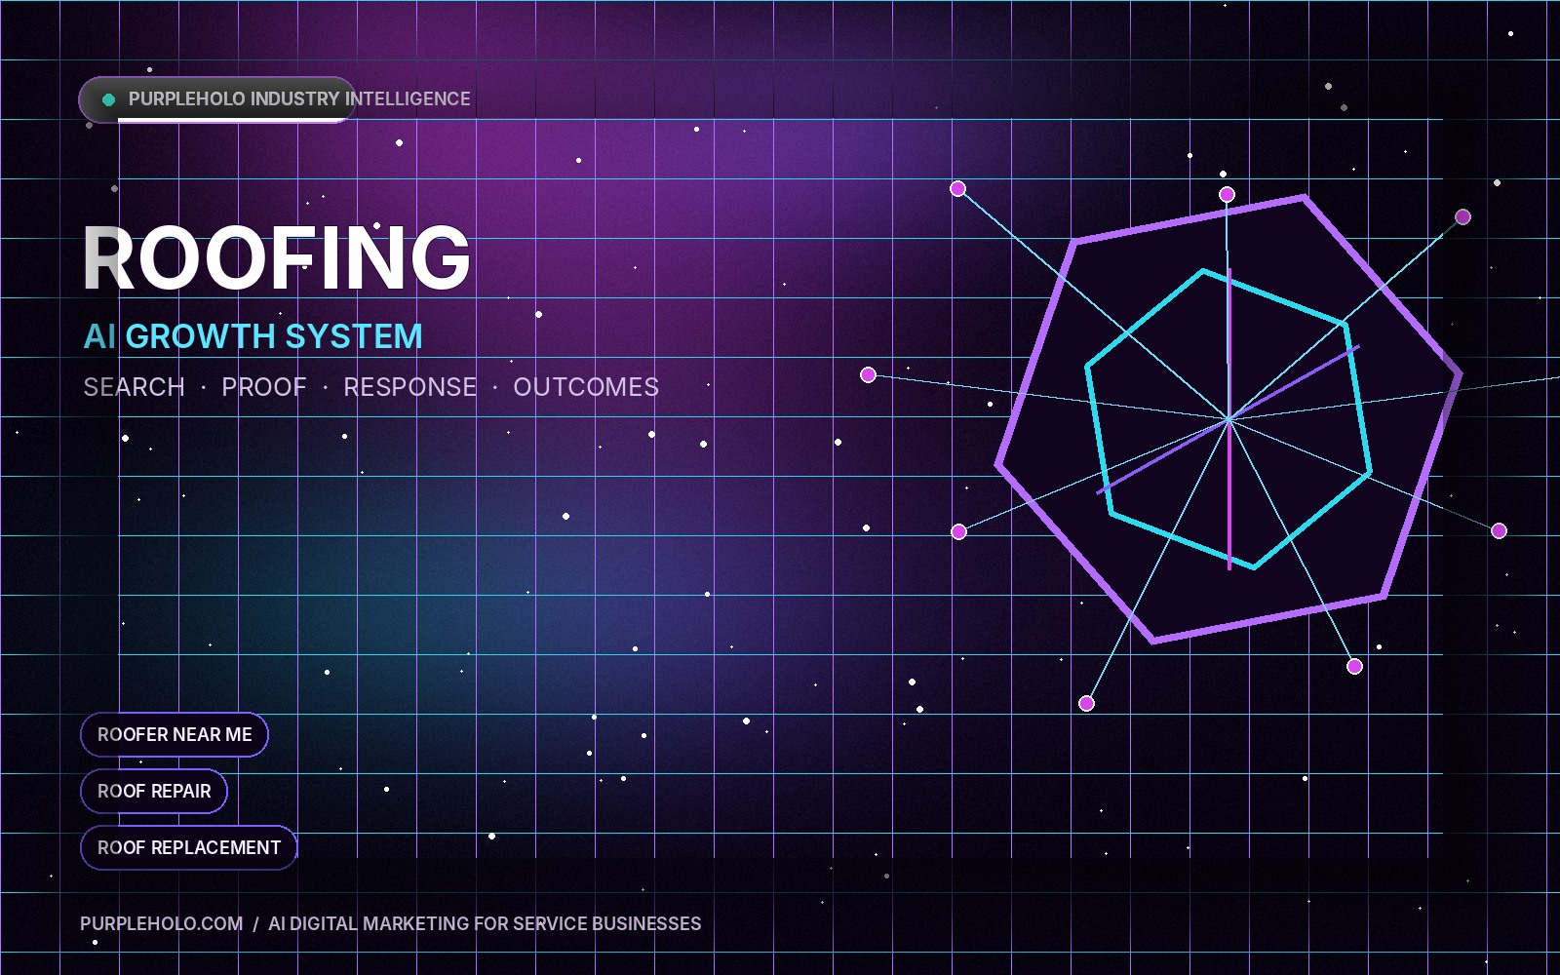
Task: Click the ROOFER NEAR ME pill
Action: pos(175,734)
